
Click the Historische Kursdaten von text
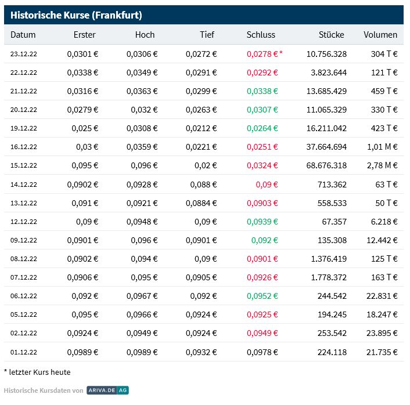(x=43, y=390)
